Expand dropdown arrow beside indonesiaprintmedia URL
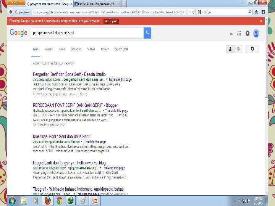This screenshot has width=275, height=206. click(81, 142)
